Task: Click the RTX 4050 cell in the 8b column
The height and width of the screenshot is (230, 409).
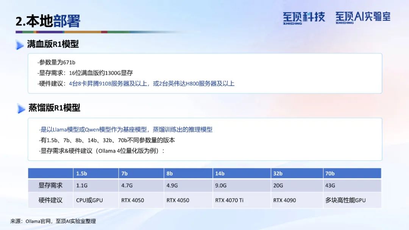Action: (188, 200)
